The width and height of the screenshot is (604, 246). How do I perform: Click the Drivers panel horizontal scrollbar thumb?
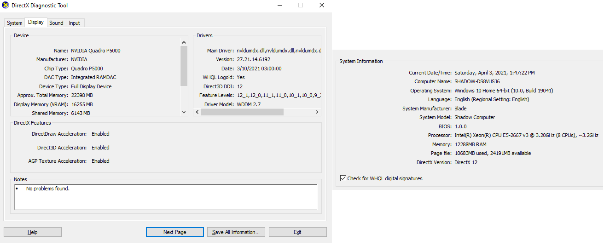243,112
